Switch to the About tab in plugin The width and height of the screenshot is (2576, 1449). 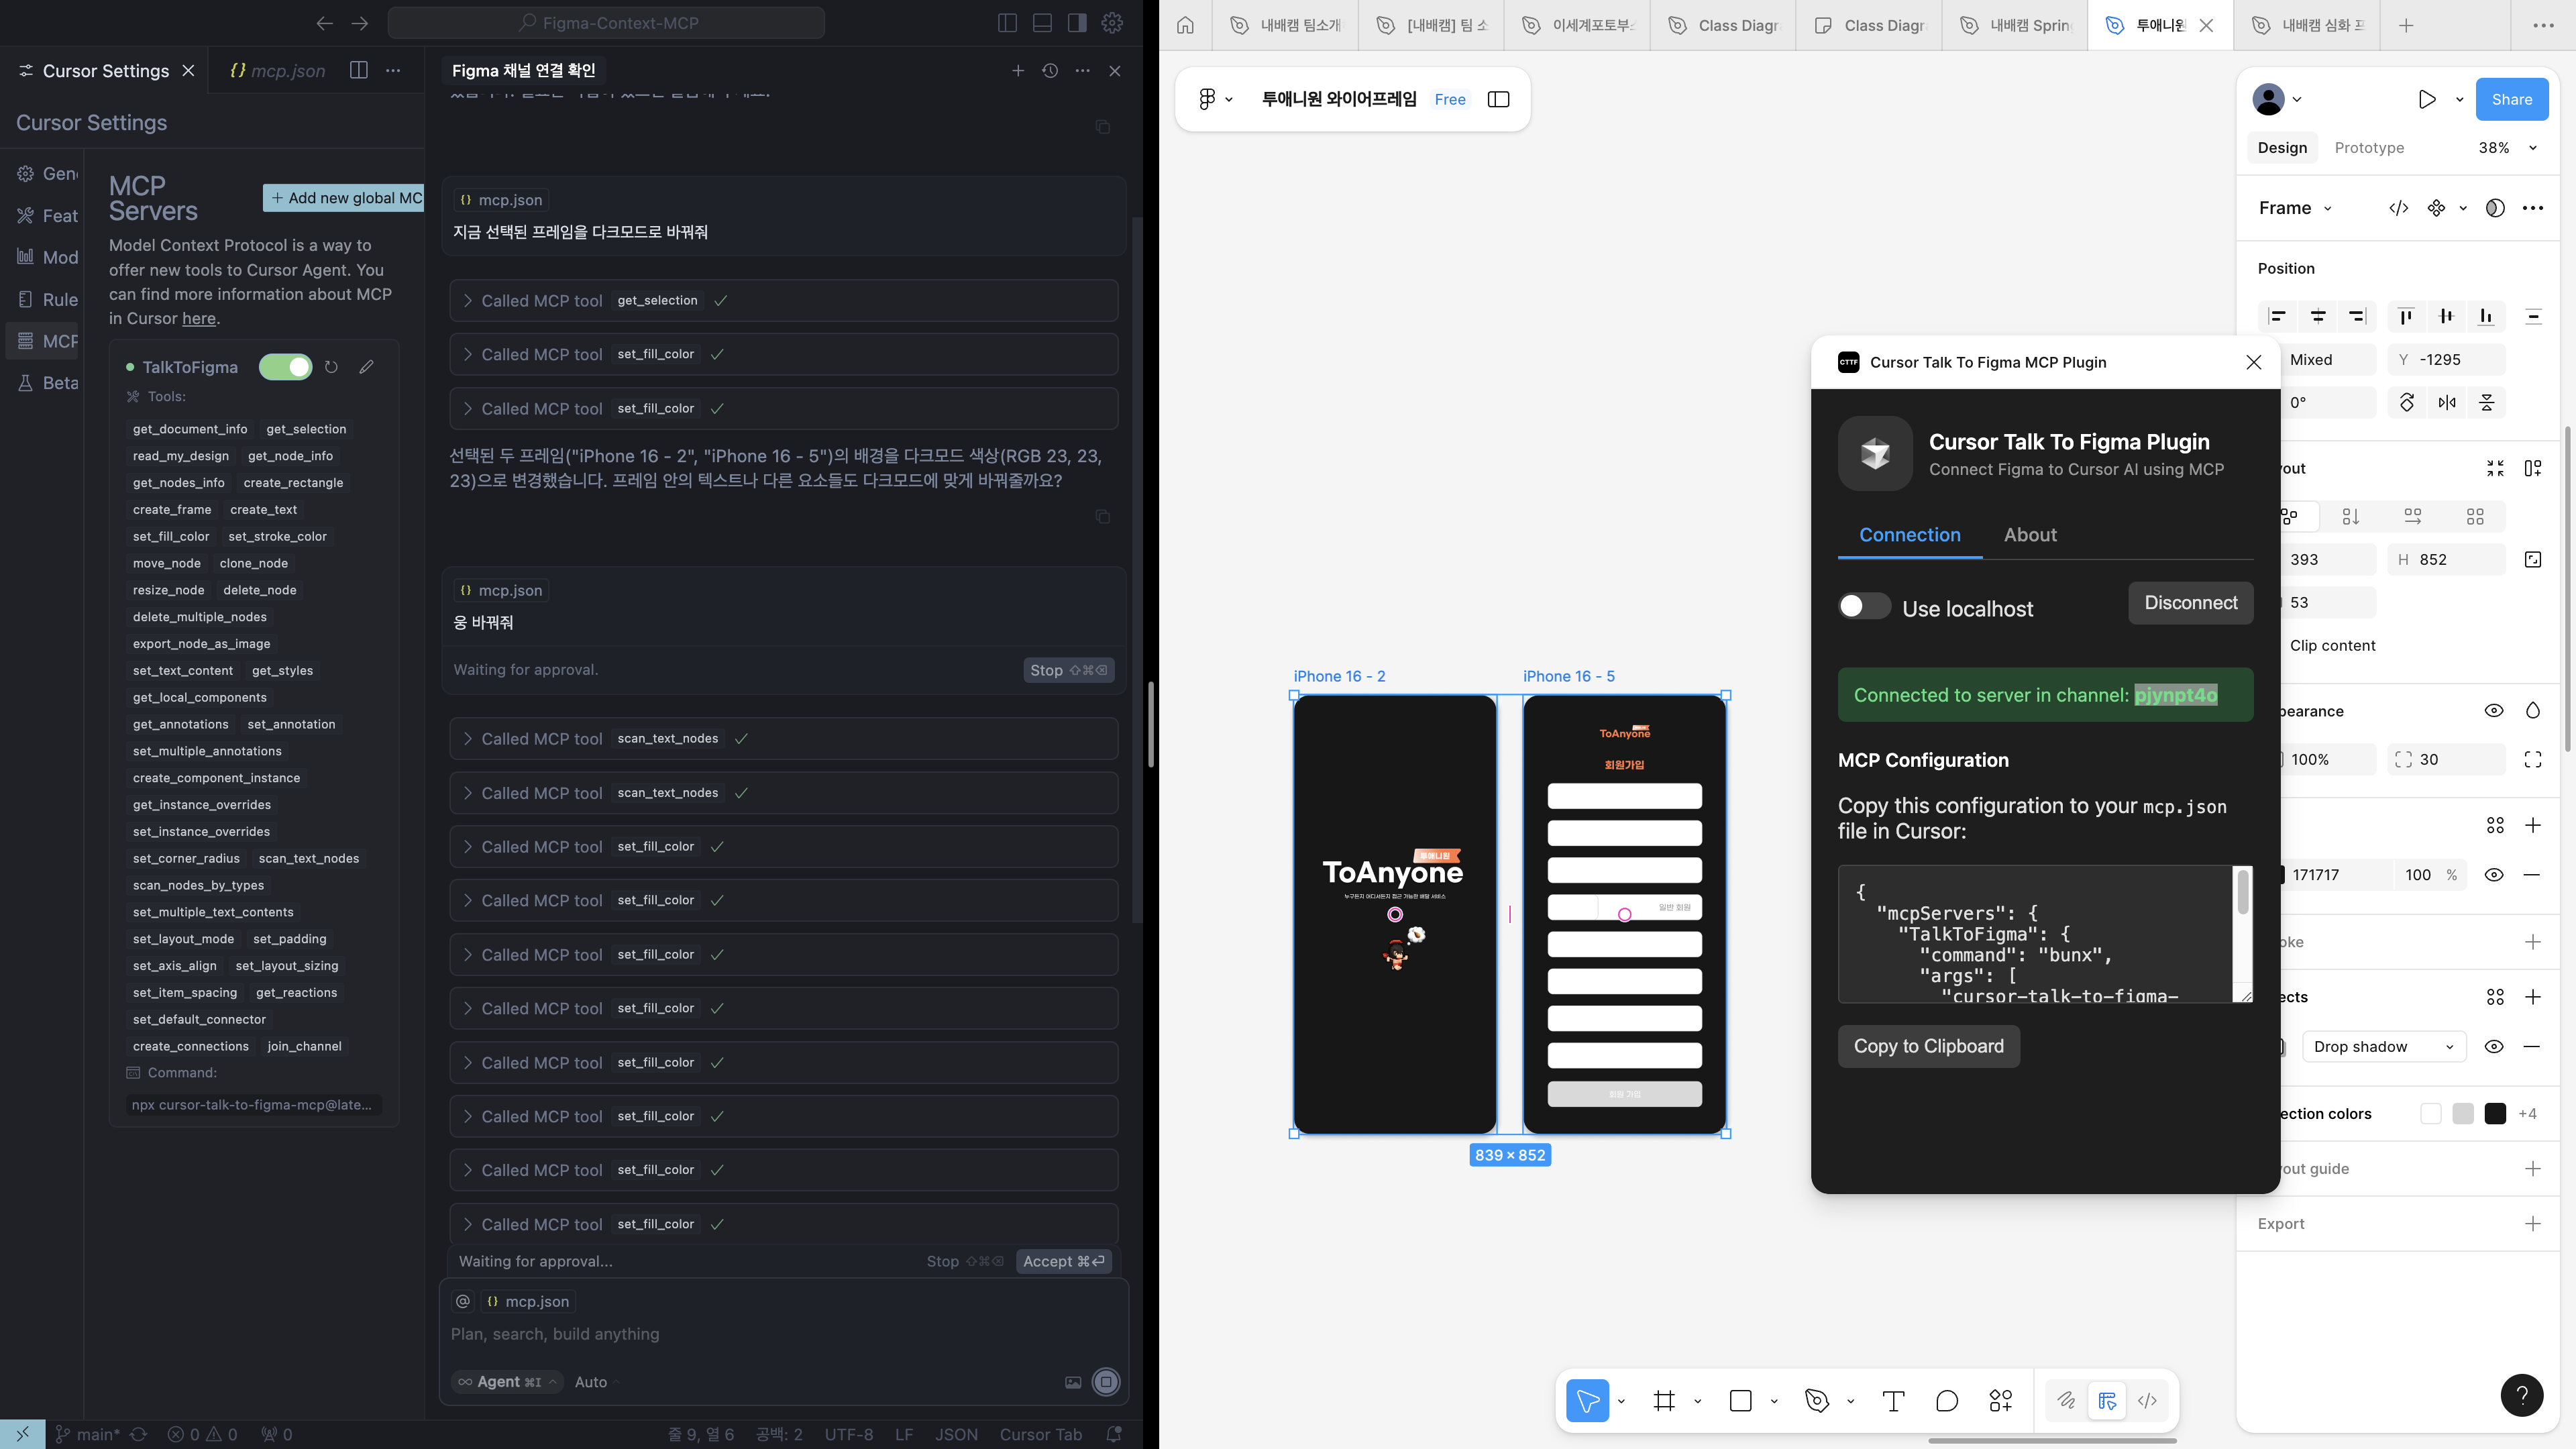(2030, 535)
